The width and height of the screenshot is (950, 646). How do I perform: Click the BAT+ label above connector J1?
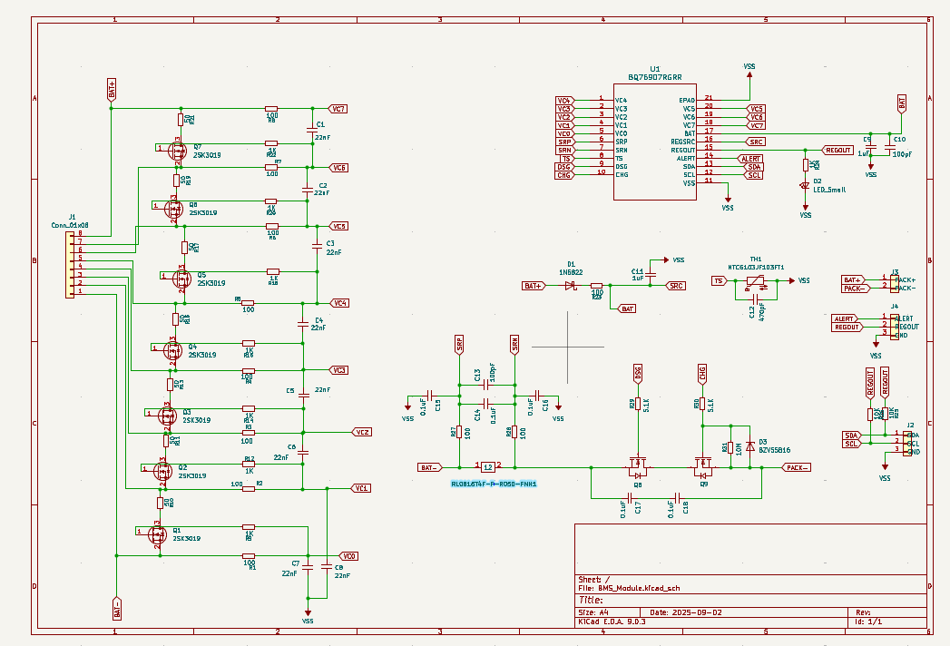[x=112, y=89]
